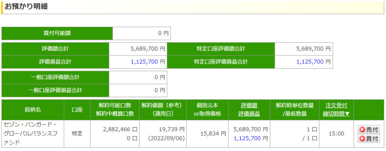The height and width of the screenshot is (151, 386).
Task: Click the blue 評価損益合計 amount 1,125,700
Action: (x=145, y=62)
